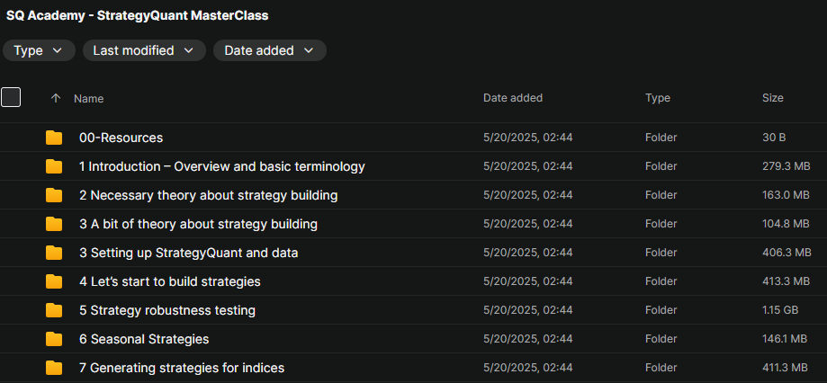
Task: Click folder icon beside 1 Introduction row
Action: (55, 166)
